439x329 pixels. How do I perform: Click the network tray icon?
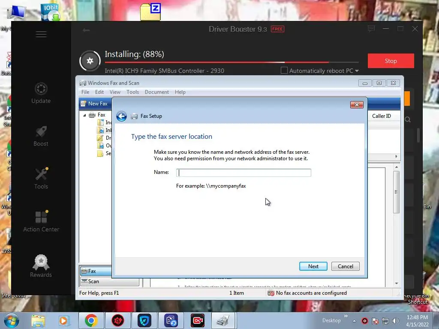(x=385, y=321)
